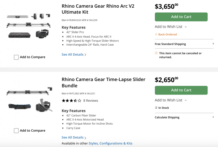Click See All Details arrow for Arc V2 Kit
Image resolution: width=218 pixels, height=147 pixels.
click(85, 55)
